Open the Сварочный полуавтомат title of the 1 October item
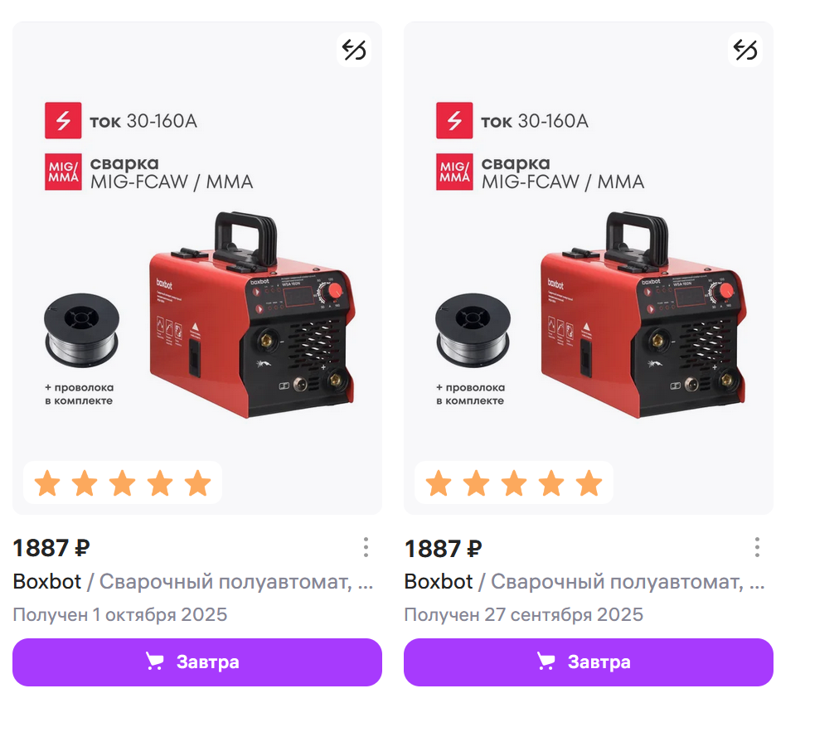Viewport: 839px width, 732px height. click(236, 582)
